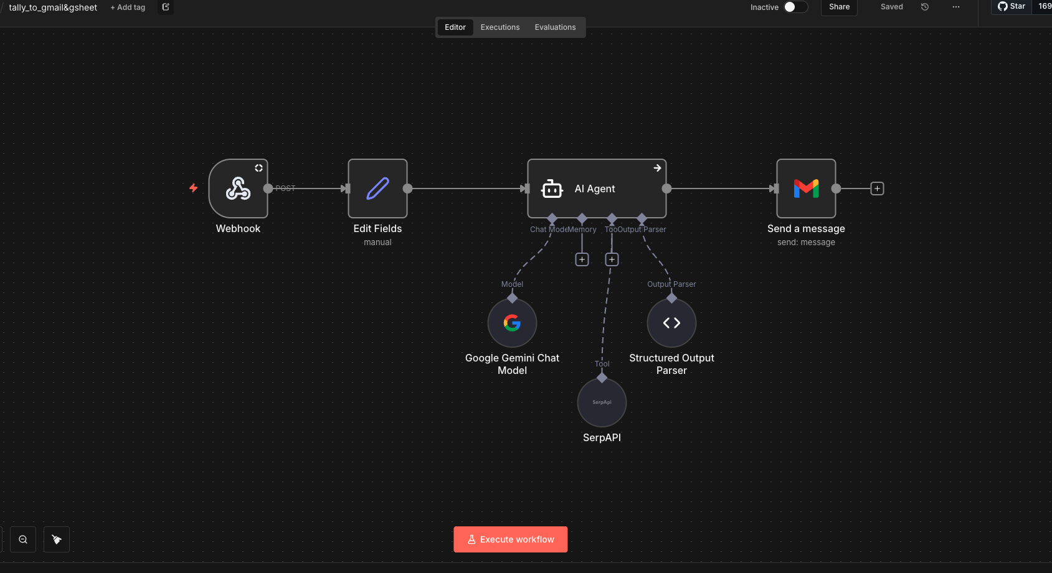
Task: Click the tidy up workflow broom icon
Action: click(56, 539)
